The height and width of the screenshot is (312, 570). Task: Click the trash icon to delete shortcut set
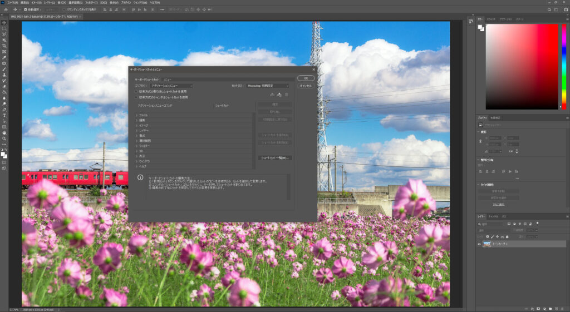(x=287, y=95)
